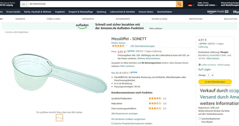Select the MÖBEL & DEKO category tab

pos(54,19)
